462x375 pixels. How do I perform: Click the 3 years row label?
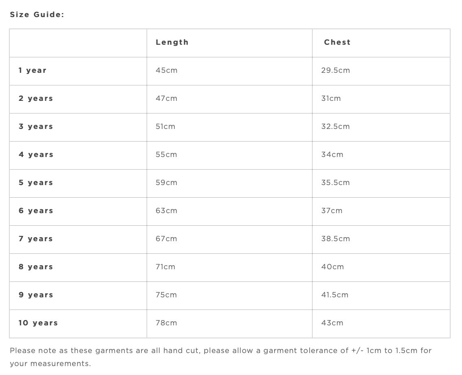[36, 126]
